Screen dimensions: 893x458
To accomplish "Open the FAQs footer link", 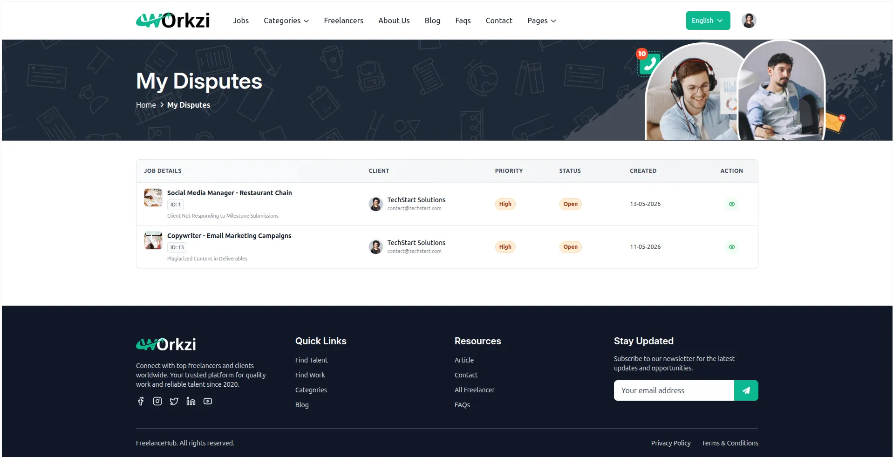I will click(462, 405).
